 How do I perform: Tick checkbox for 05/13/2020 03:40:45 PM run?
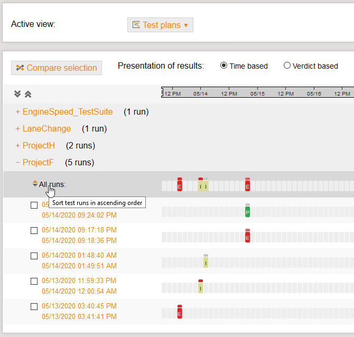(x=34, y=306)
